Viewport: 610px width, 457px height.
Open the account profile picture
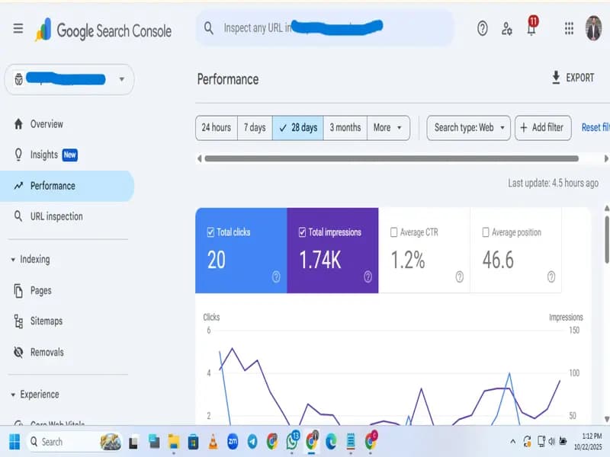pyautogui.click(x=593, y=28)
